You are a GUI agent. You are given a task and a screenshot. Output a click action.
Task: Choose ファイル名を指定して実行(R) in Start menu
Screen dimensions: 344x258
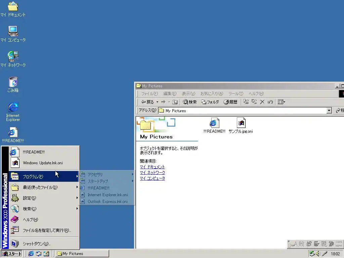pos(44,230)
